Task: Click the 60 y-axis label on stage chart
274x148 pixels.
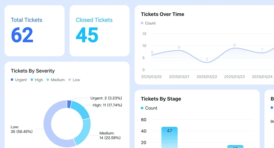Action: pos(144,120)
